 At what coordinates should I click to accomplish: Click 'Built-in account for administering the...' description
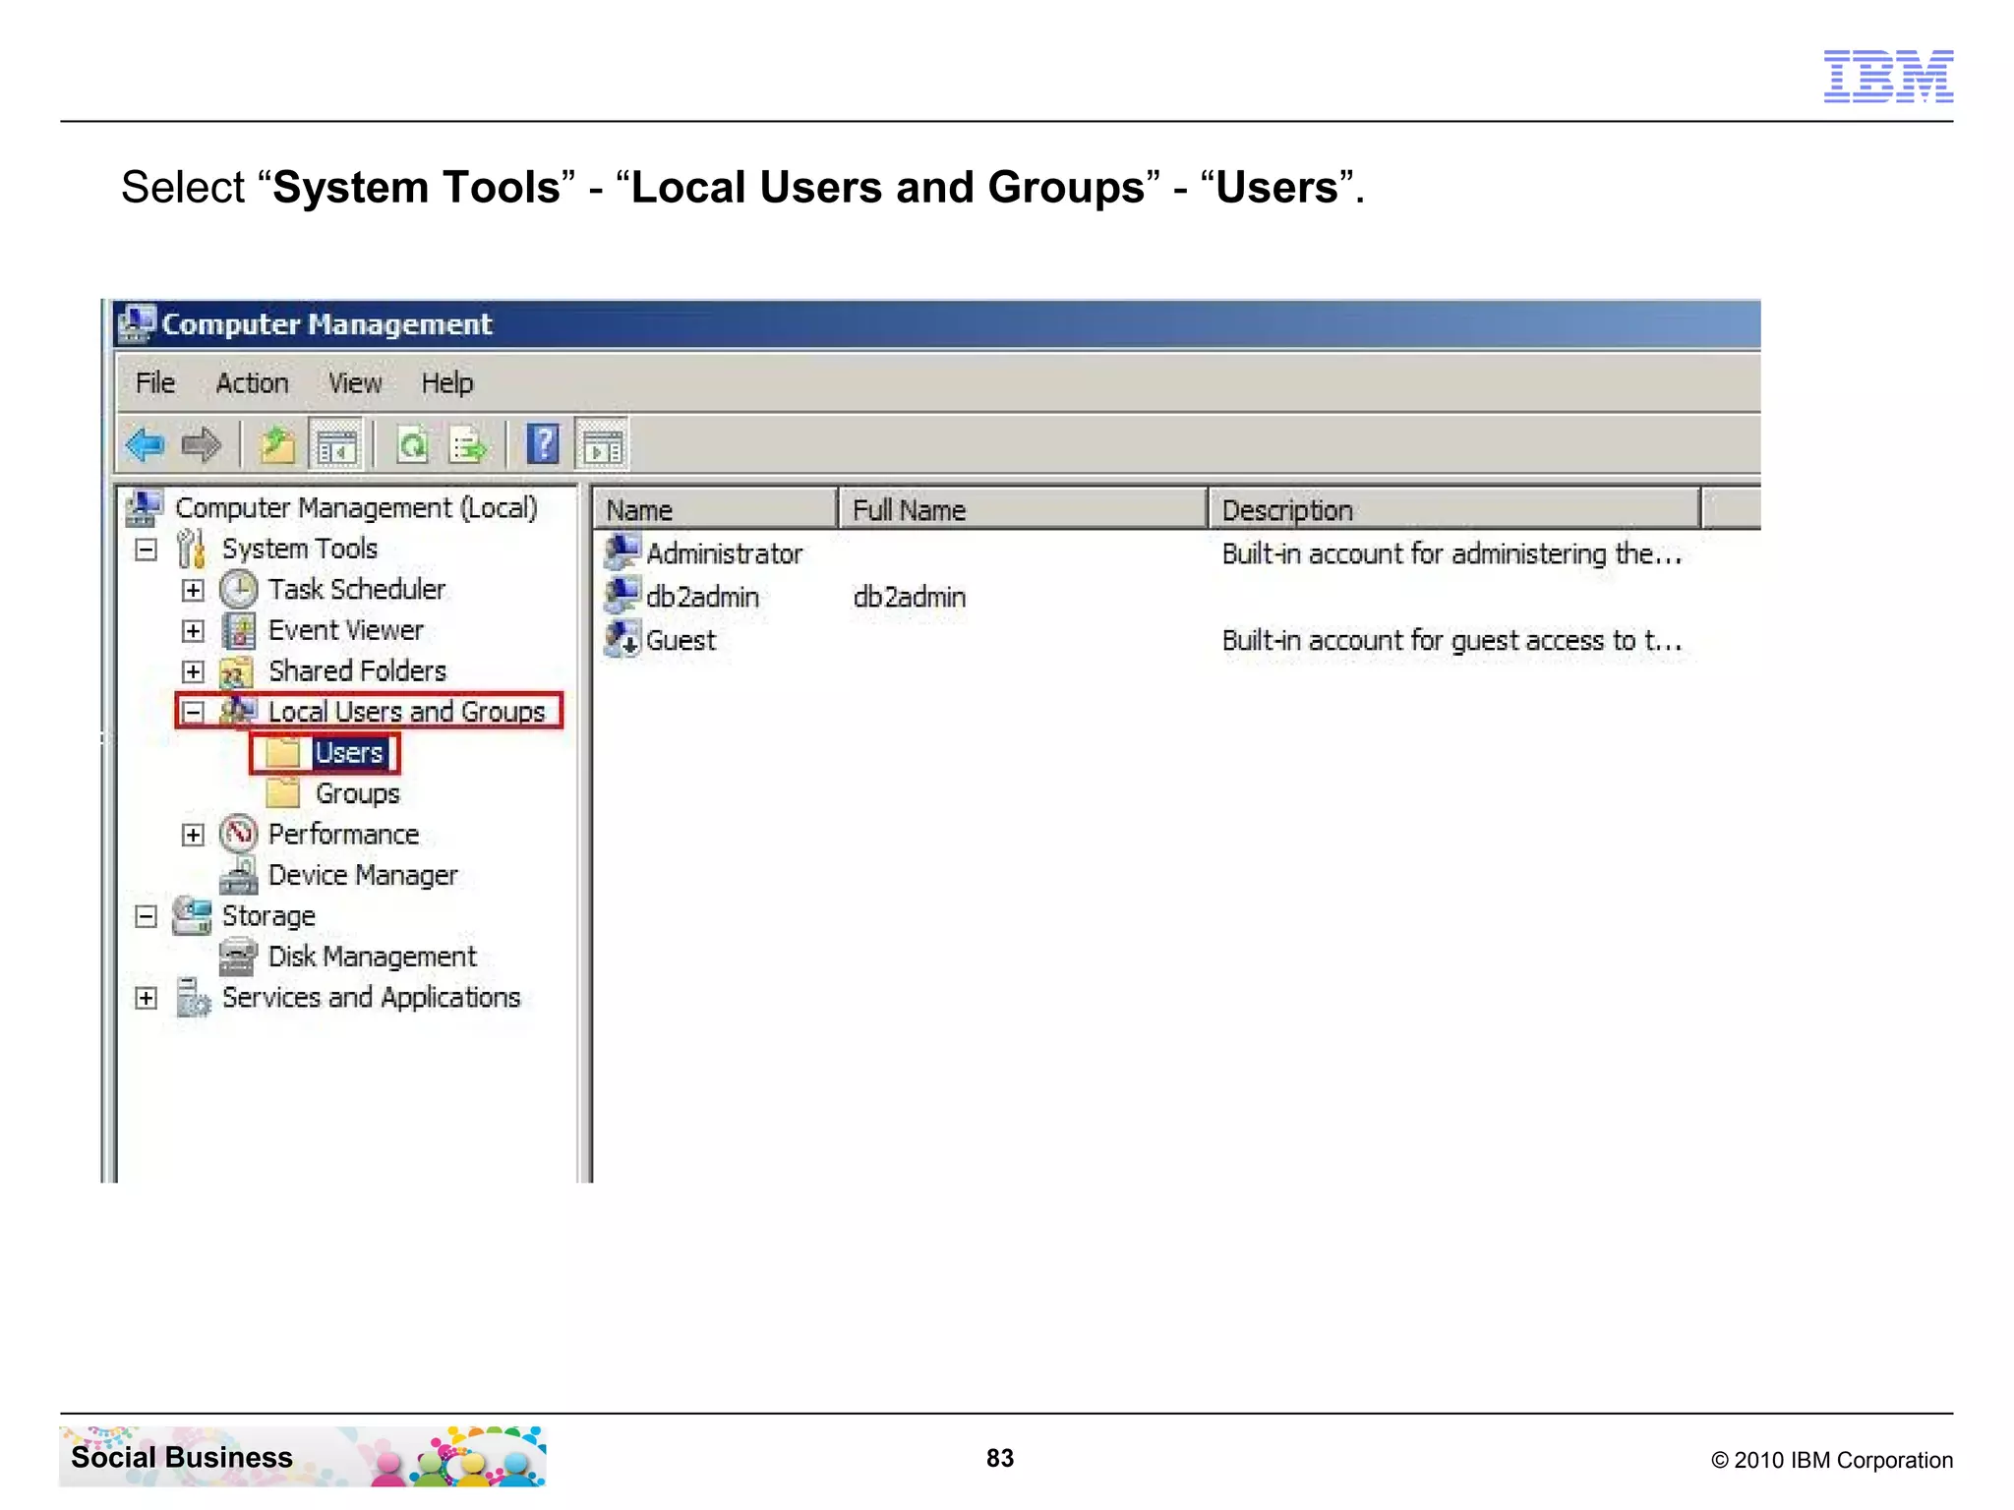[1451, 553]
